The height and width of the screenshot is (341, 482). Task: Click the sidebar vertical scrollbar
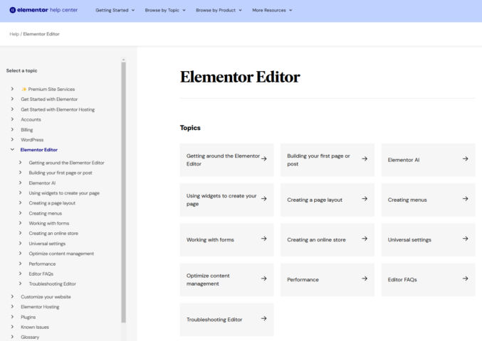pos(124,193)
